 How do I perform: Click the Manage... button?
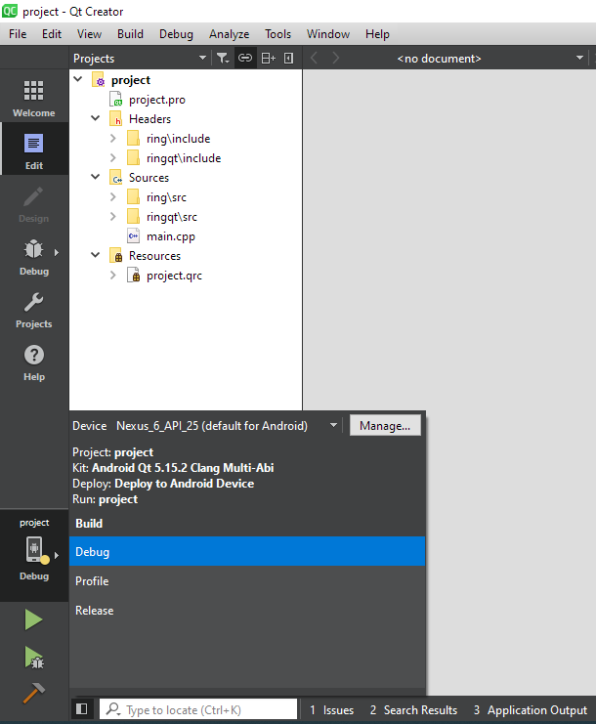(x=385, y=426)
